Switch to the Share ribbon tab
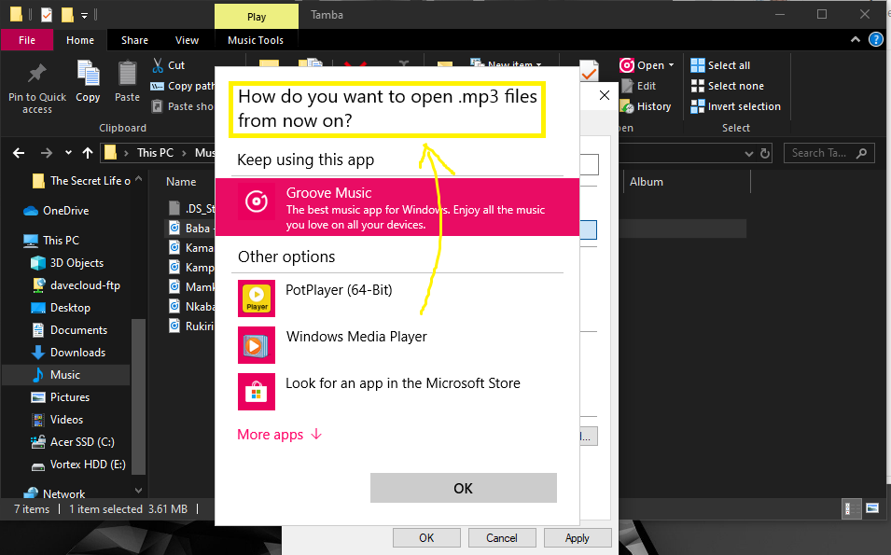This screenshot has width=891, height=555. pyautogui.click(x=134, y=40)
